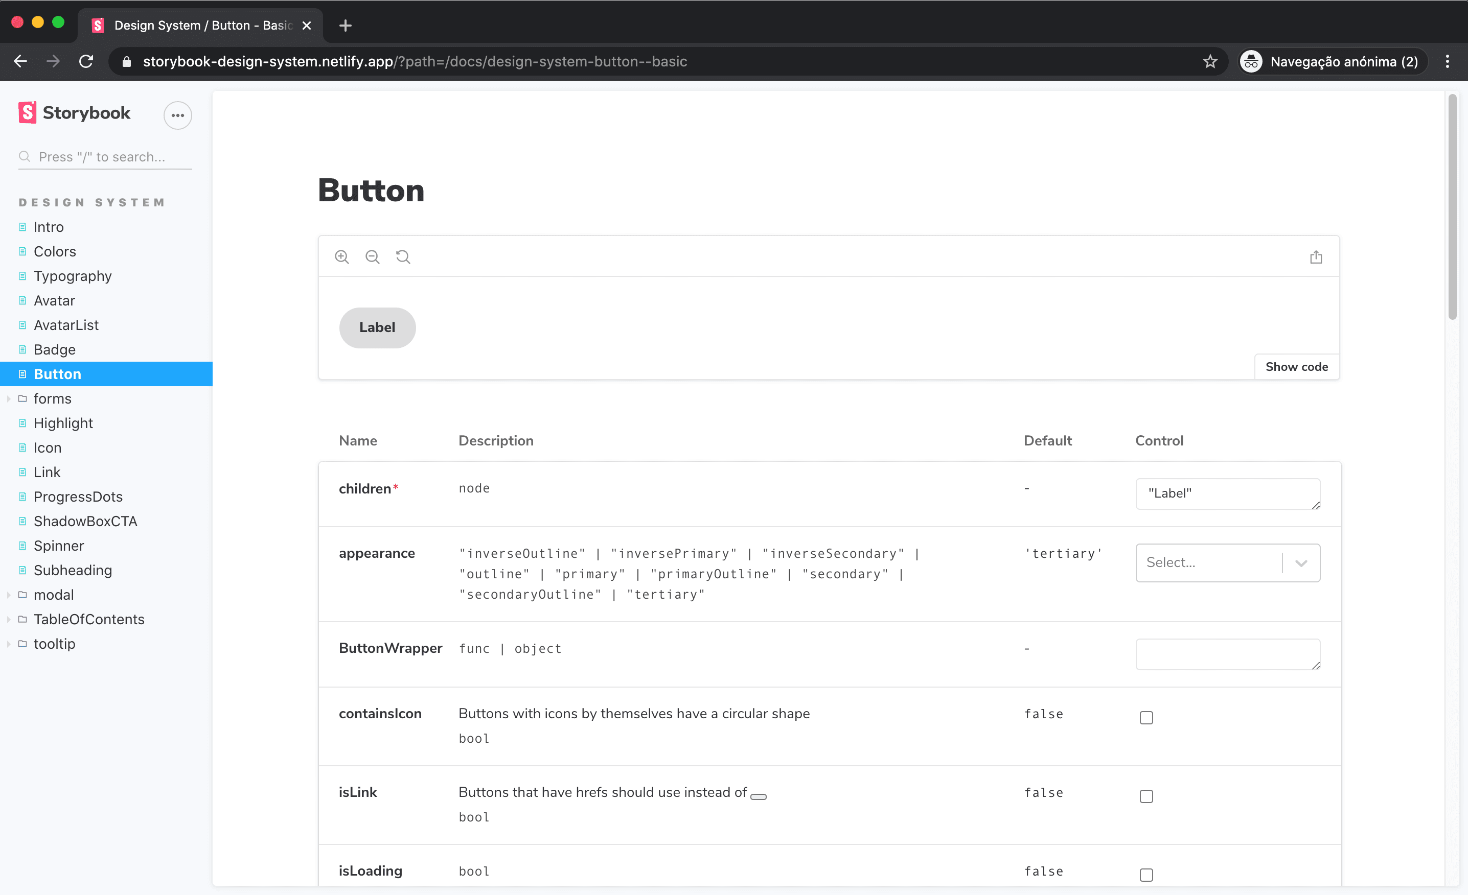The height and width of the screenshot is (895, 1468).
Task: Open the appearance Select dropdown
Action: click(1227, 562)
